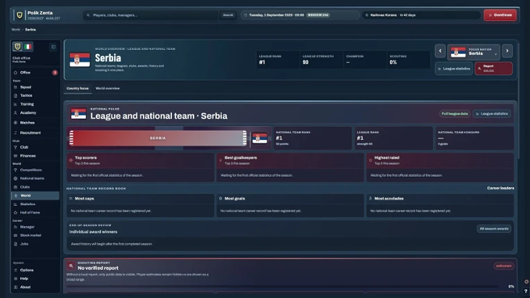Click All season awards button

coord(494,229)
